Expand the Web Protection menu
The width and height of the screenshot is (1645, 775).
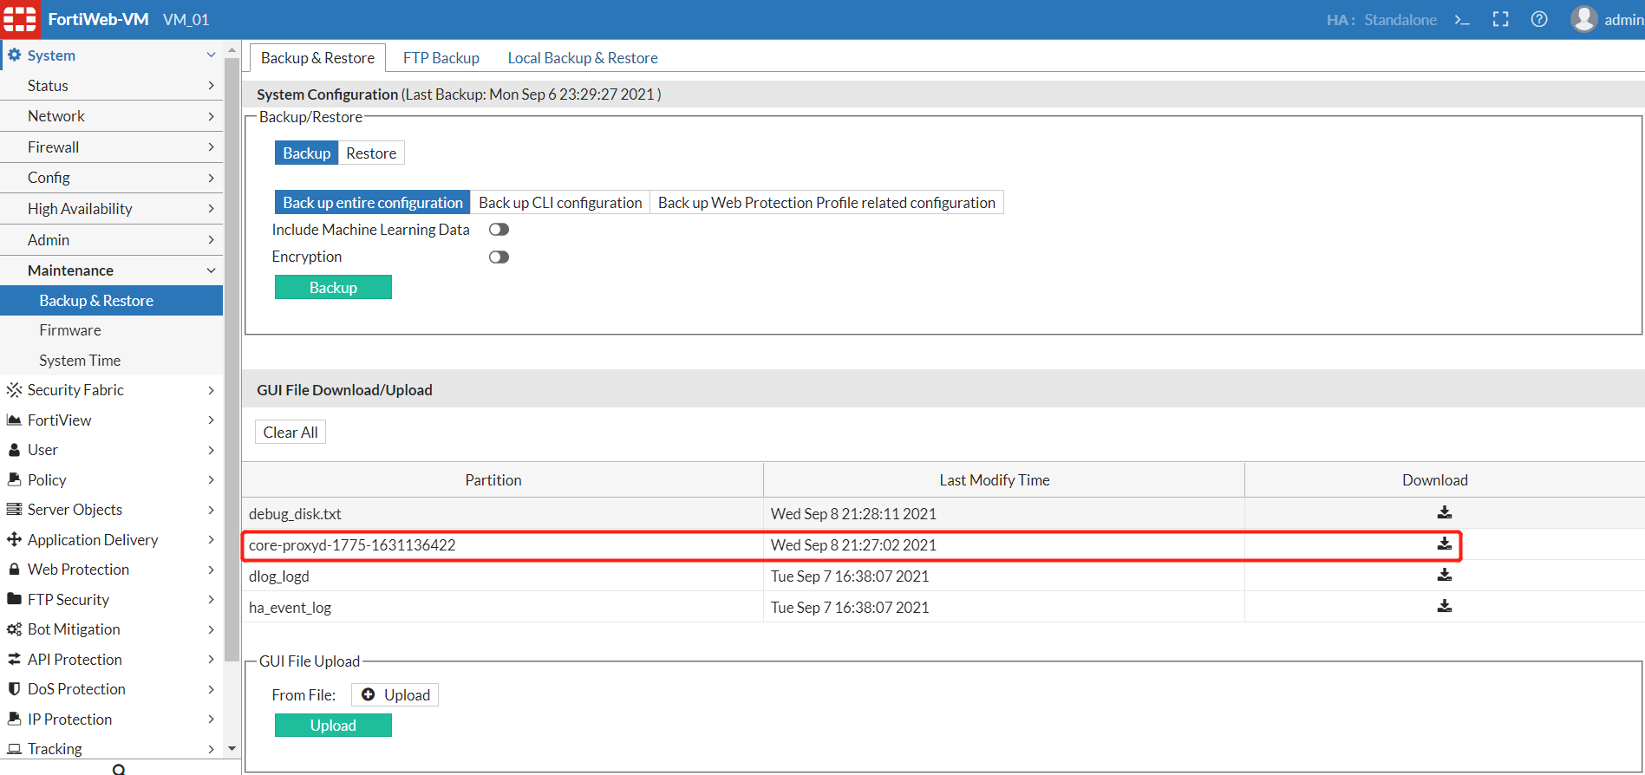coord(111,570)
